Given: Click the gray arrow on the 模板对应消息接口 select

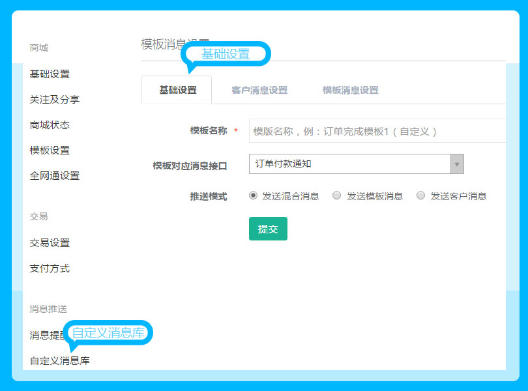Looking at the screenshot, I should pyautogui.click(x=457, y=164).
